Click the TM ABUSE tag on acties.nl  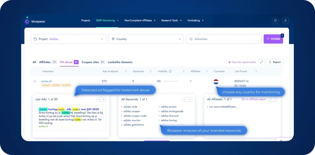tap(66, 85)
